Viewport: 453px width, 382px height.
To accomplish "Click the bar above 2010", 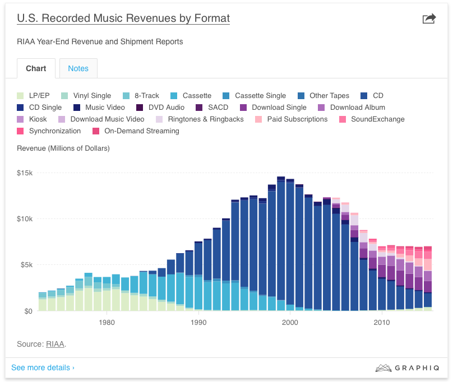I will coord(382,278).
